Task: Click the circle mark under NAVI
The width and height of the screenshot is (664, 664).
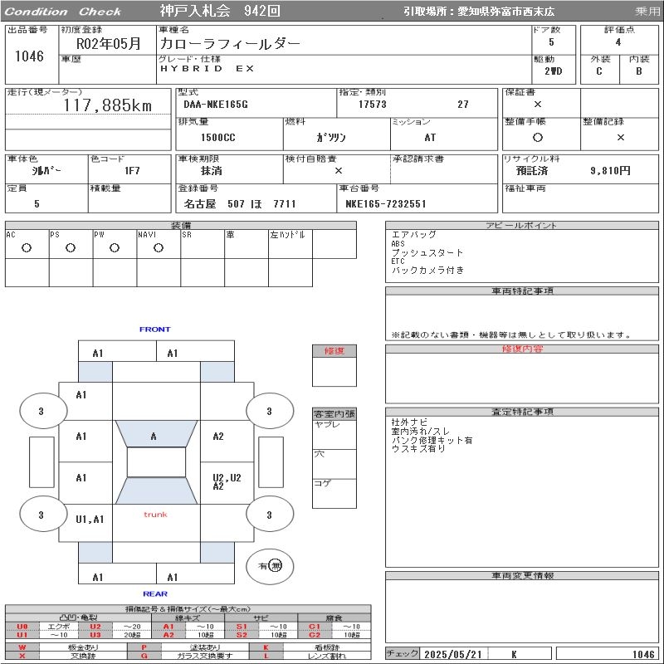Action: (x=159, y=248)
